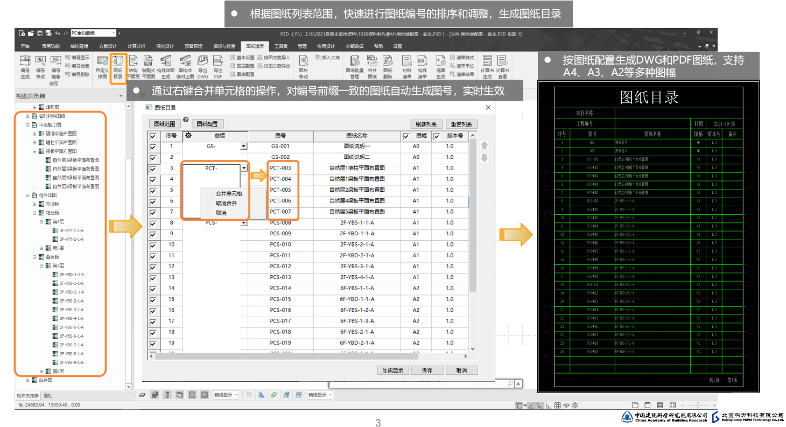Select the 合并图纸 ribbon icon
Viewport: 786px width, 427px height.
(x=372, y=66)
